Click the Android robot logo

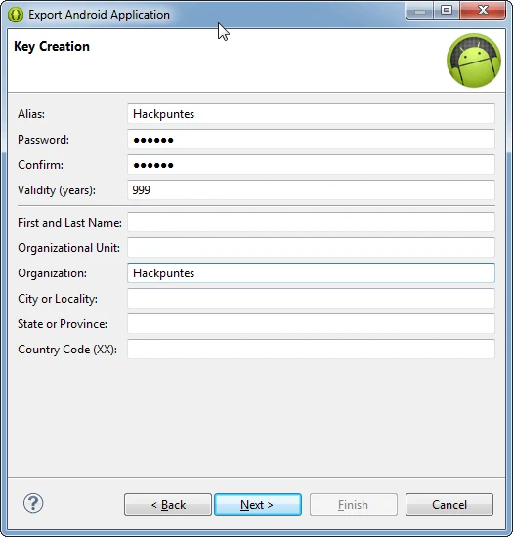[x=474, y=61]
